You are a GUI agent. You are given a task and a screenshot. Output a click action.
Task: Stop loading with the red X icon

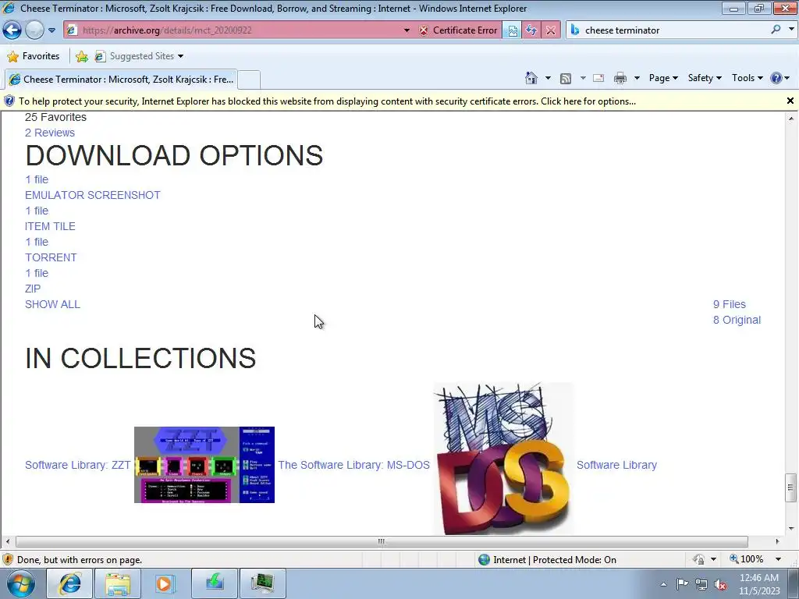click(x=551, y=30)
